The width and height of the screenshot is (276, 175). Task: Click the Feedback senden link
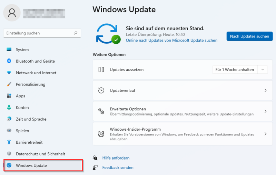click(118, 167)
